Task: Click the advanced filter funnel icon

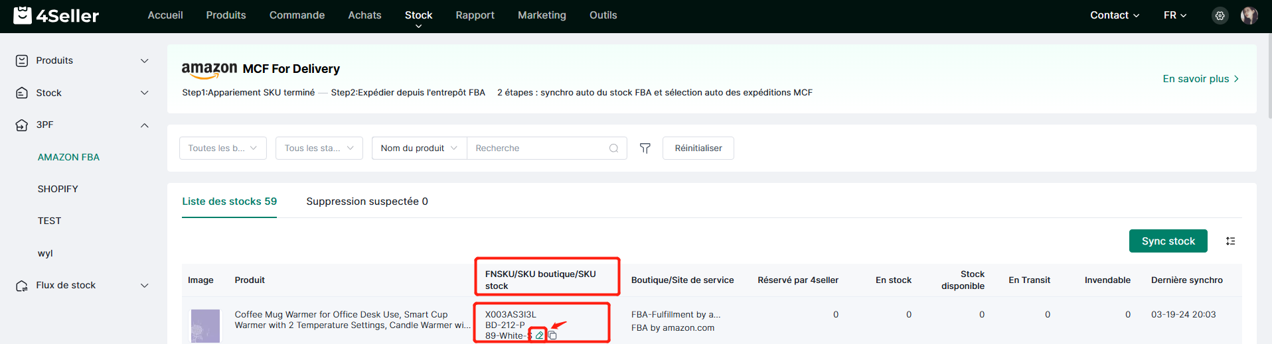Action: click(x=645, y=148)
